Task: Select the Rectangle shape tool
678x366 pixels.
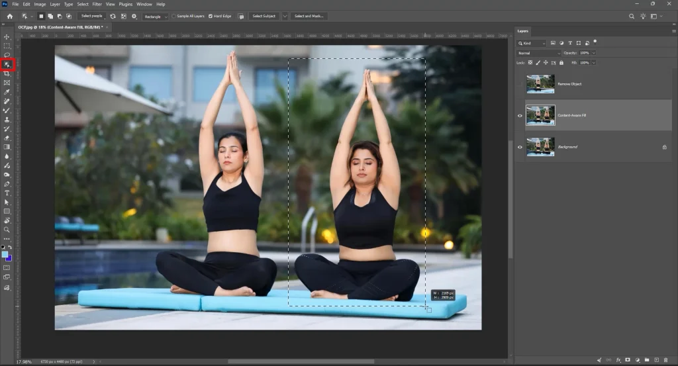Action: point(7,211)
